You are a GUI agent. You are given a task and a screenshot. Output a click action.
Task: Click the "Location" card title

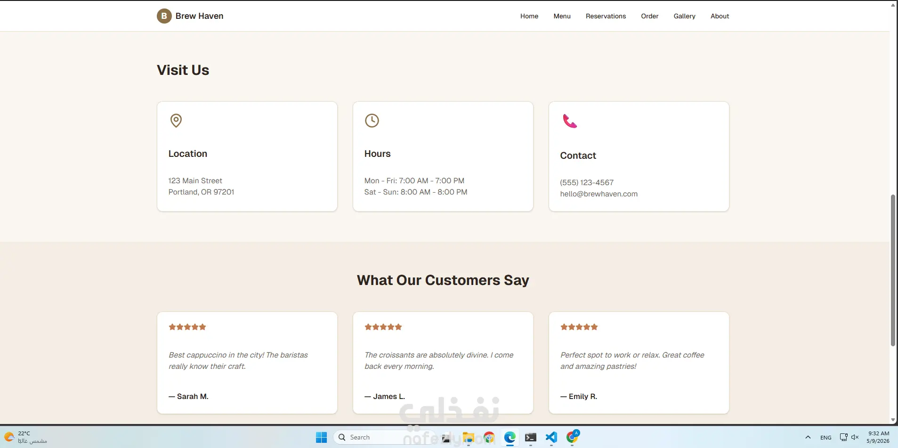point(188,154)
